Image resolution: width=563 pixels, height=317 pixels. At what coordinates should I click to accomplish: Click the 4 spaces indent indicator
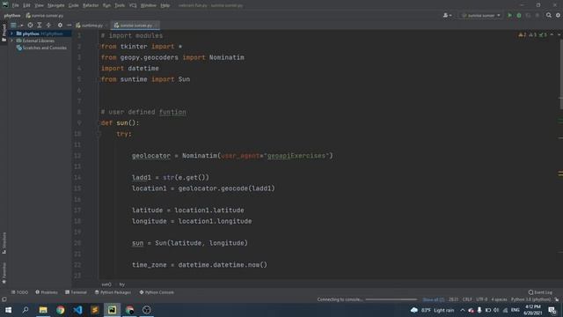[x=499, y=299]
